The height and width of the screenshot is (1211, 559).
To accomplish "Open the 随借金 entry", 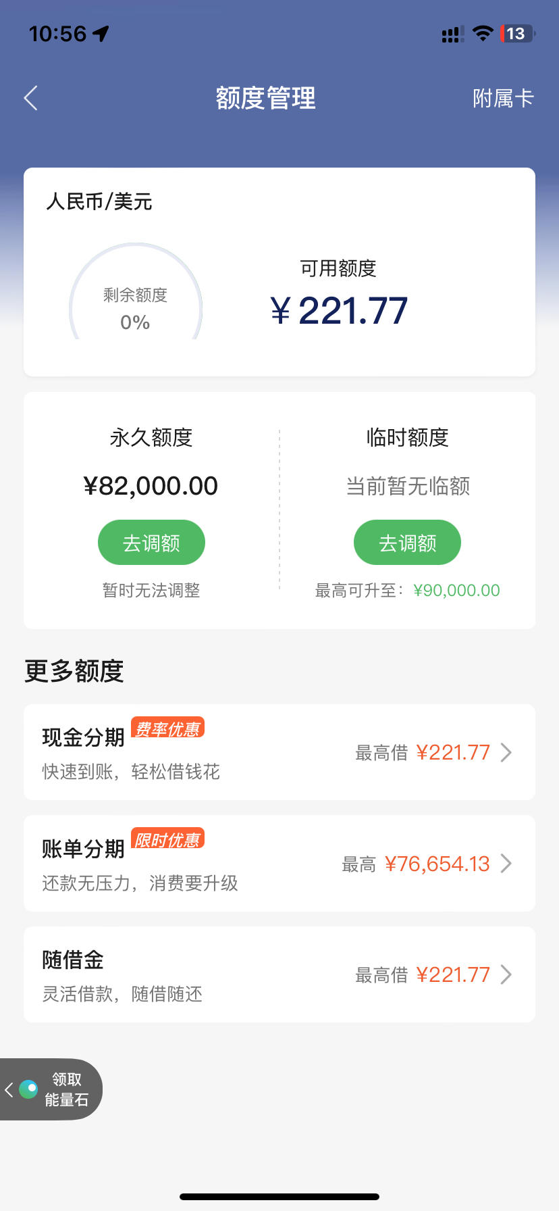I will (279, 974).
